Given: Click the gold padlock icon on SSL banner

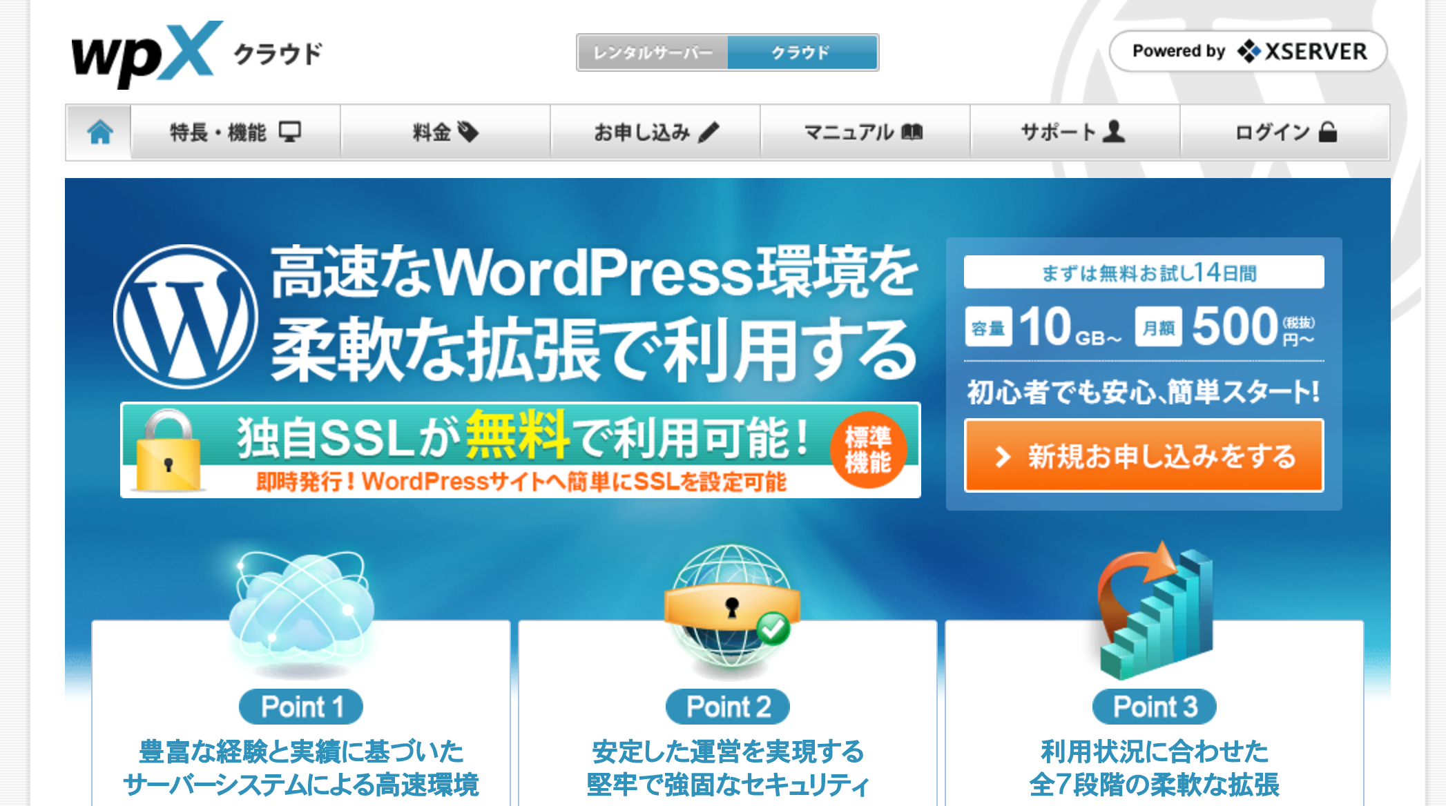Looking at the screenshot, I should point(168,450).
